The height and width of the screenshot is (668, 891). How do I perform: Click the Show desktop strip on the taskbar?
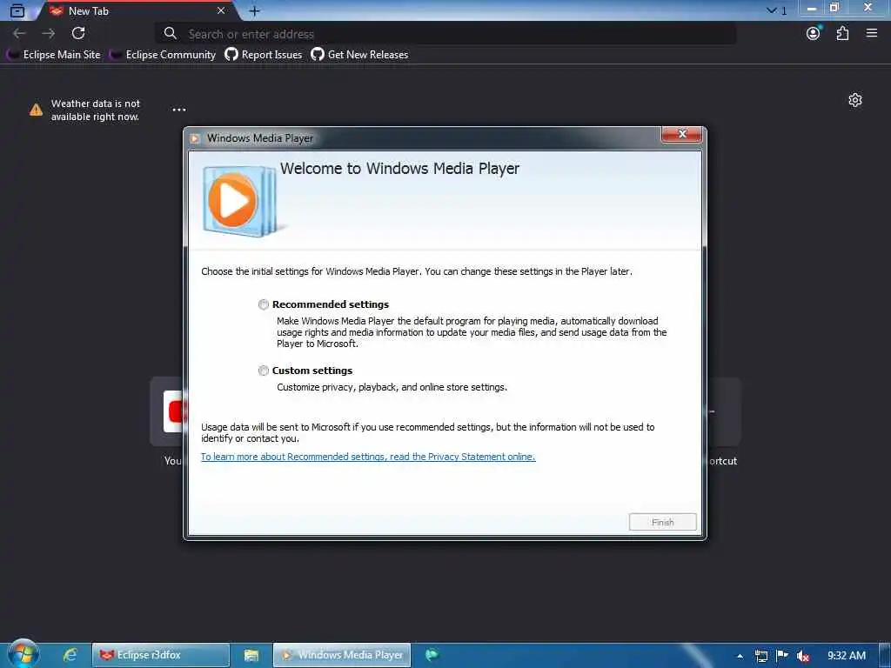[x=885, y=656]
